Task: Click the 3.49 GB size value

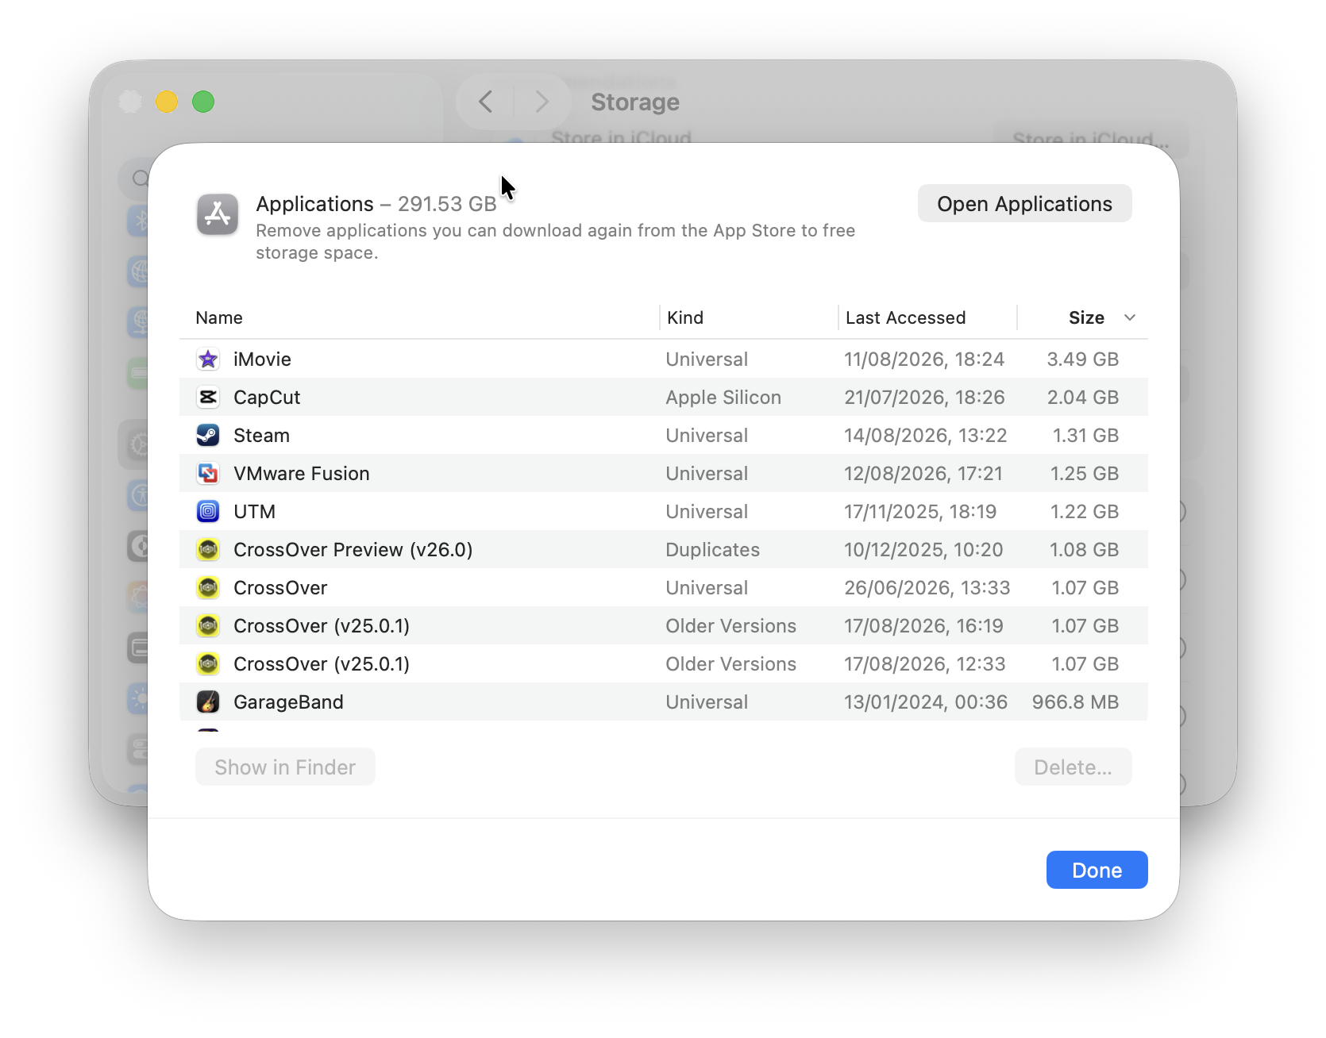Action: 1082,359
